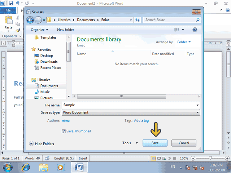231x173 pixels.
Task: Select Print Layout view icon
Action: 153,159
